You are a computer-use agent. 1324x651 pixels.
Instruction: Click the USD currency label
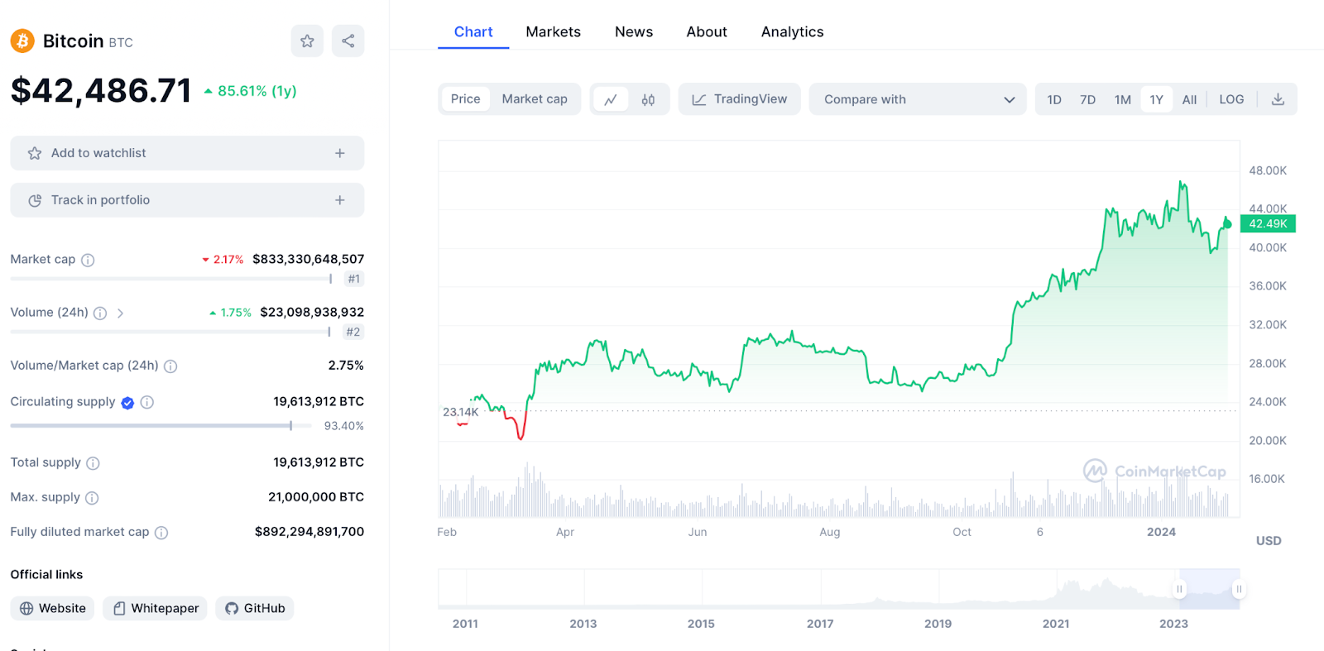(1269, 541)
